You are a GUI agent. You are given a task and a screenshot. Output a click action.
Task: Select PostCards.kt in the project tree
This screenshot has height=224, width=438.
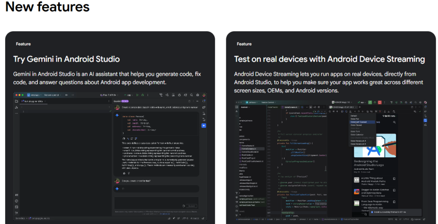click(x=247, y=155)
